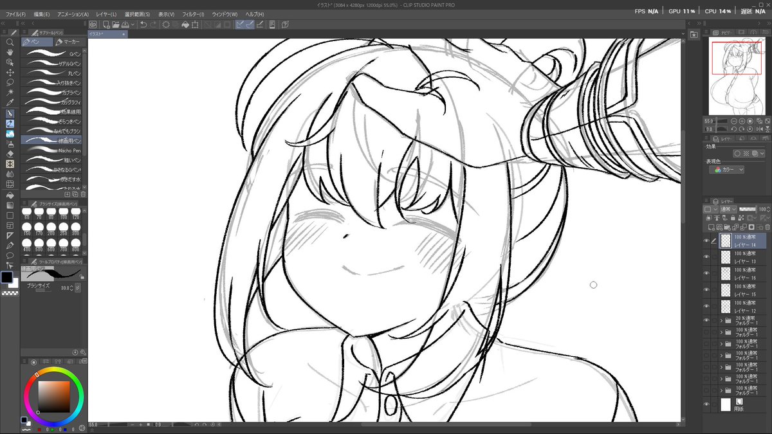Screen dimensions: 772x434
Task: Toggle visibility of the 用紙 paper layer
Action: pyautogui.click(x=707, y=404)
